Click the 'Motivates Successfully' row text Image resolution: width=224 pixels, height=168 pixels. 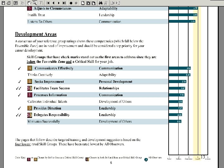click(x=44, y=121)
